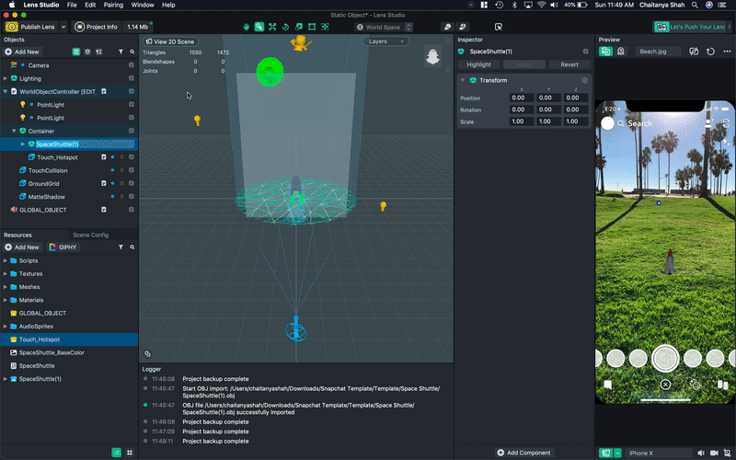Open Resources panel search magnifier
This screenshot has width=736, height=460.
pos(132,247)
